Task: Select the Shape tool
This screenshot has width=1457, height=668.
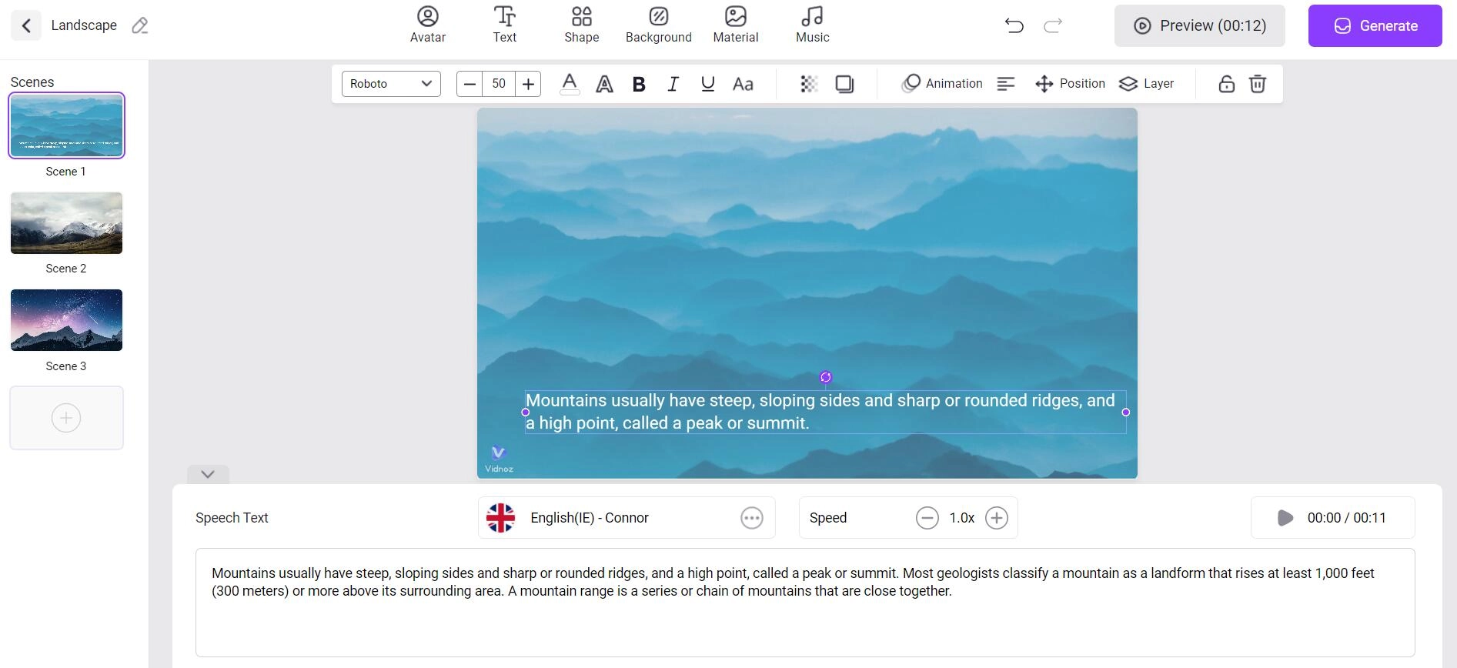Action: tap(581, 25)
